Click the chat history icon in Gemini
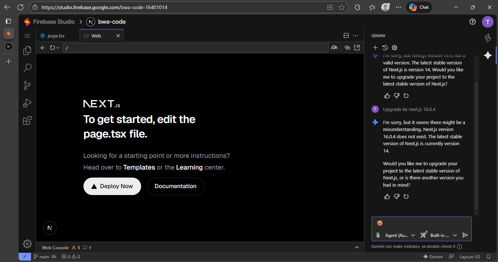Screen dimensions: 498x262 (385, 48)
